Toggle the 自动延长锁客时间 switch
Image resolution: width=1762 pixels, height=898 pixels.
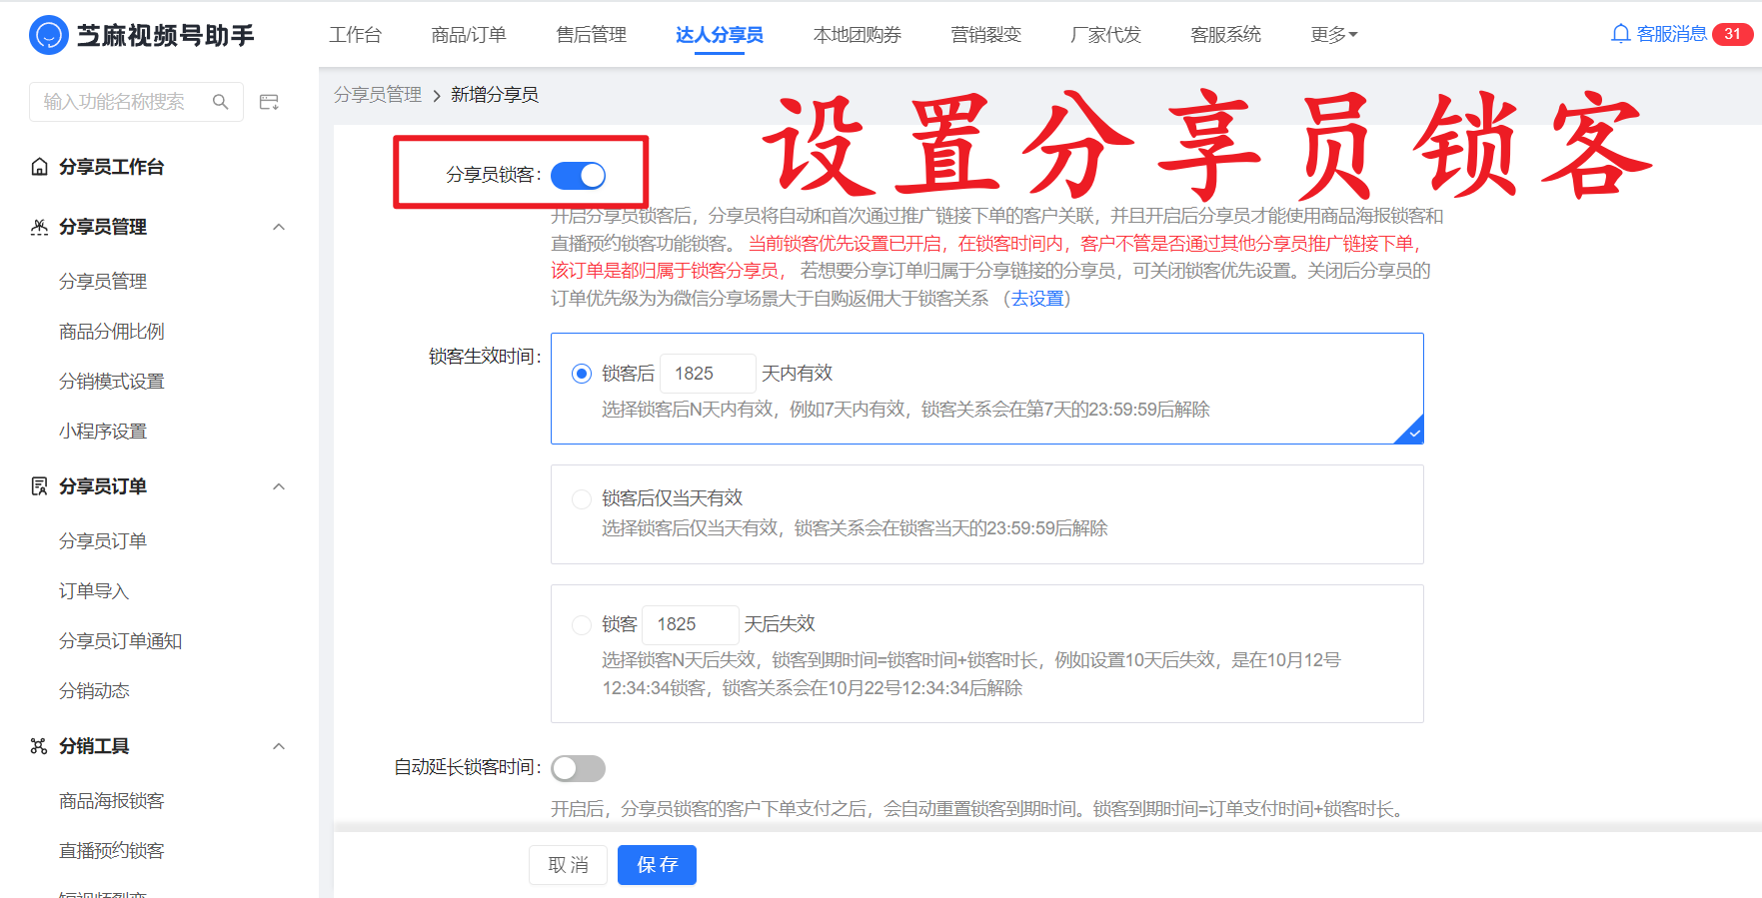click(x=578, y=768)
